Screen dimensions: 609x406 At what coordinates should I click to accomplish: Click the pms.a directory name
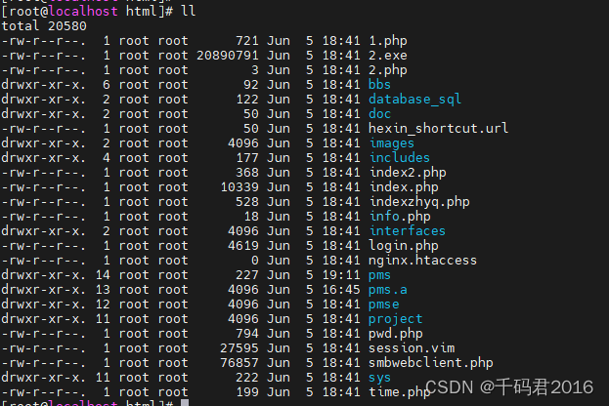387,290
